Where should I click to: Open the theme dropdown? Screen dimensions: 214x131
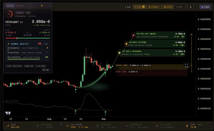tap(155, 7)
